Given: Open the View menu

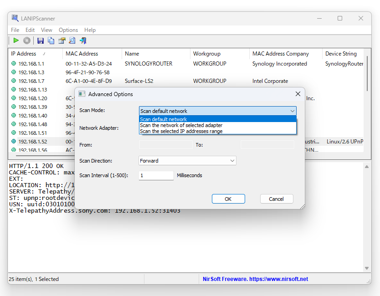Looking at the screenshot, I should point(46,30).
